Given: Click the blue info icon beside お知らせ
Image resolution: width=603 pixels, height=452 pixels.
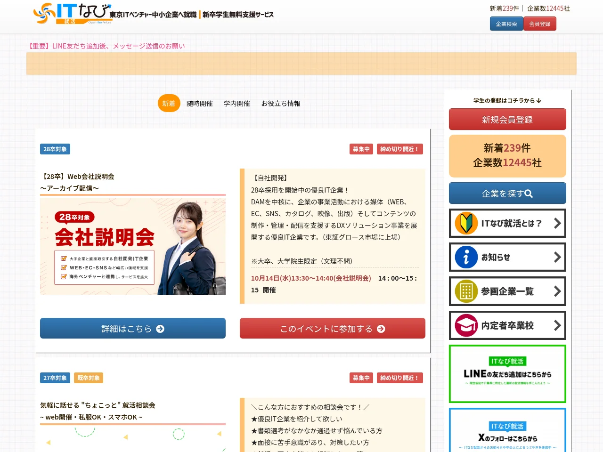Looking at the screenshot, I should (x=466, y=257).
